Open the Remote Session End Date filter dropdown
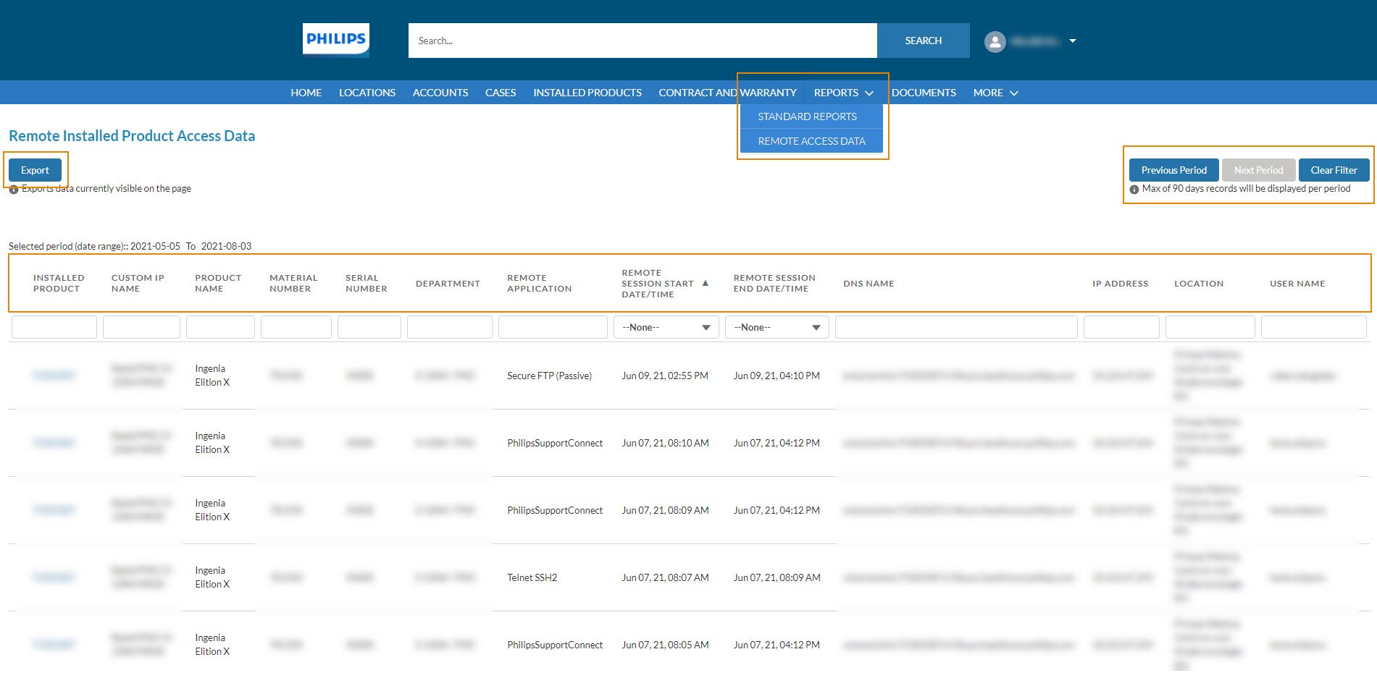Screen dimensions: 1377x678 [x=777, y=327]
